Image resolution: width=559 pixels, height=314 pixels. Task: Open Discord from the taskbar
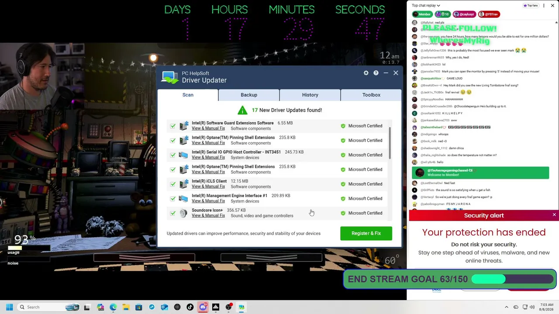[203, 307]
